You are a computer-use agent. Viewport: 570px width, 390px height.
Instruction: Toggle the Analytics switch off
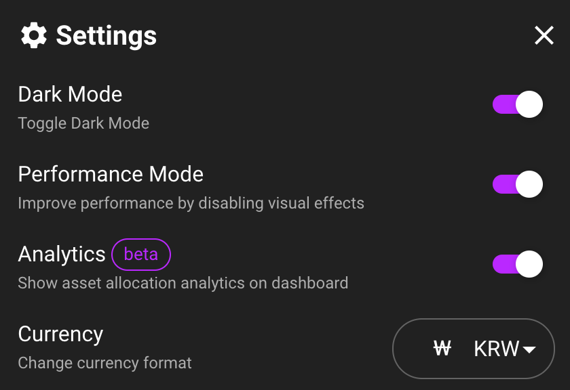[518, 264]
